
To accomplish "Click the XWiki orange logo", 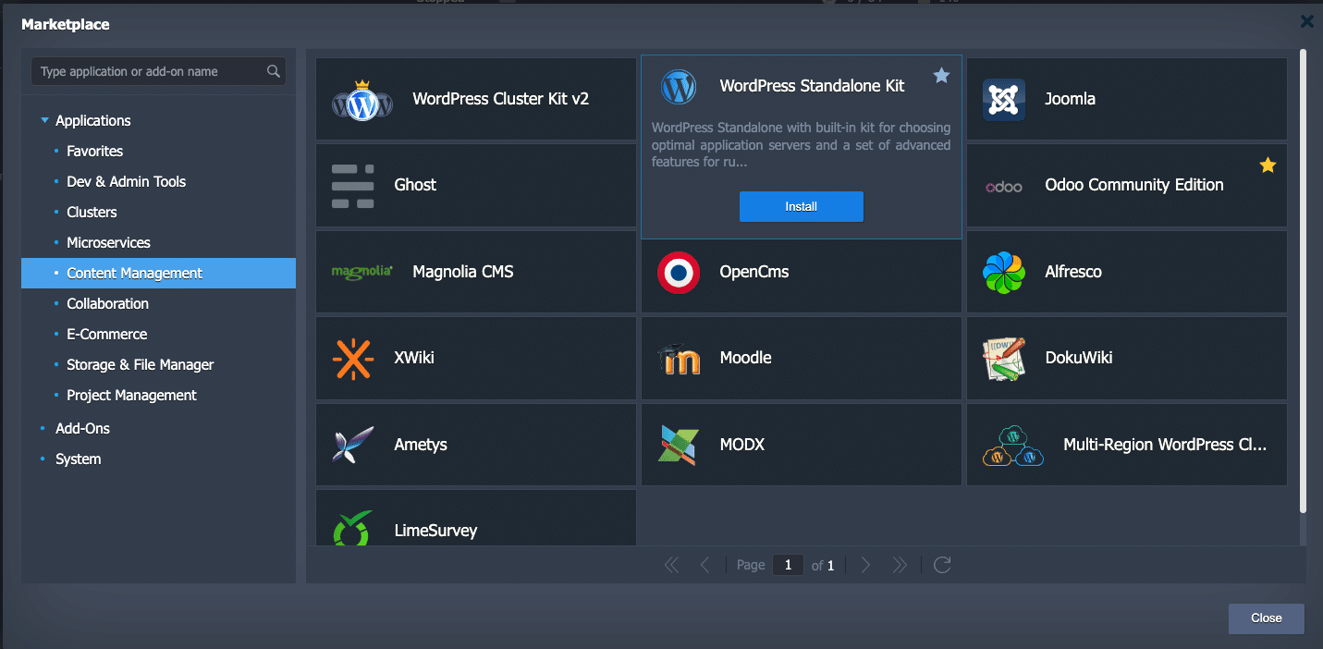I will [x=353, y=358].
